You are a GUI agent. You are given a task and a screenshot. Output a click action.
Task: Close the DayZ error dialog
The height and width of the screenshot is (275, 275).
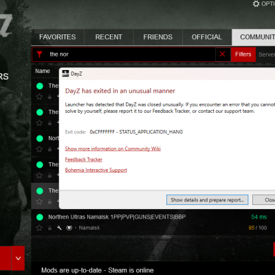(264, 200)
